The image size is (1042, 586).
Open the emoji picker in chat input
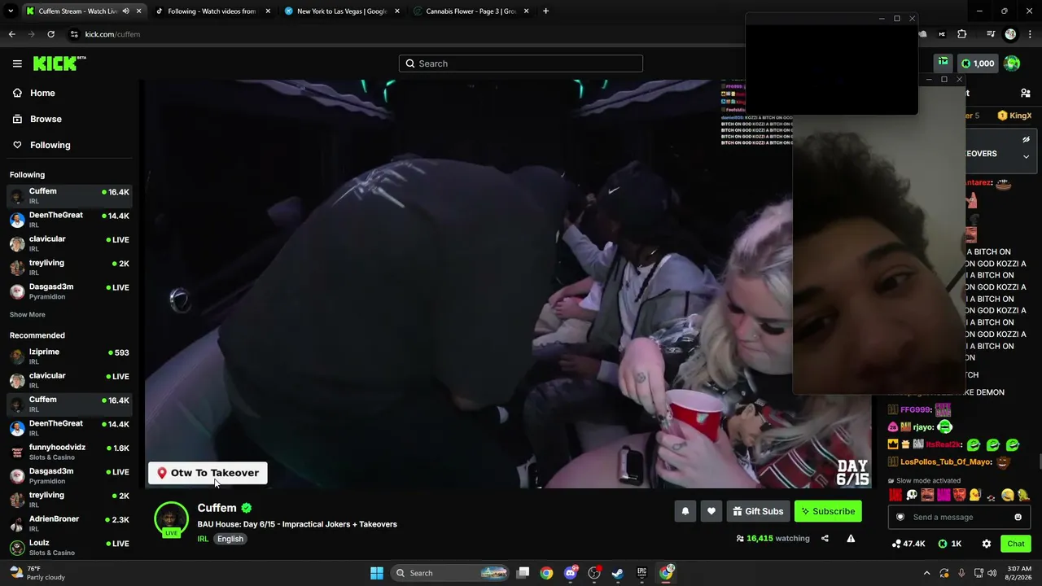coord(1018,517)
